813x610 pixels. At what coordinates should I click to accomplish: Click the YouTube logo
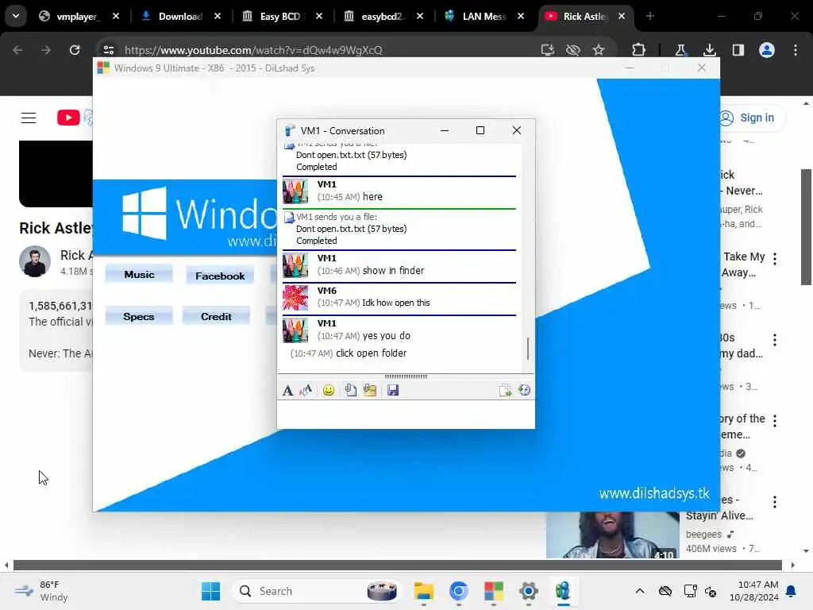pyautogui.click(x=68, y=118)
